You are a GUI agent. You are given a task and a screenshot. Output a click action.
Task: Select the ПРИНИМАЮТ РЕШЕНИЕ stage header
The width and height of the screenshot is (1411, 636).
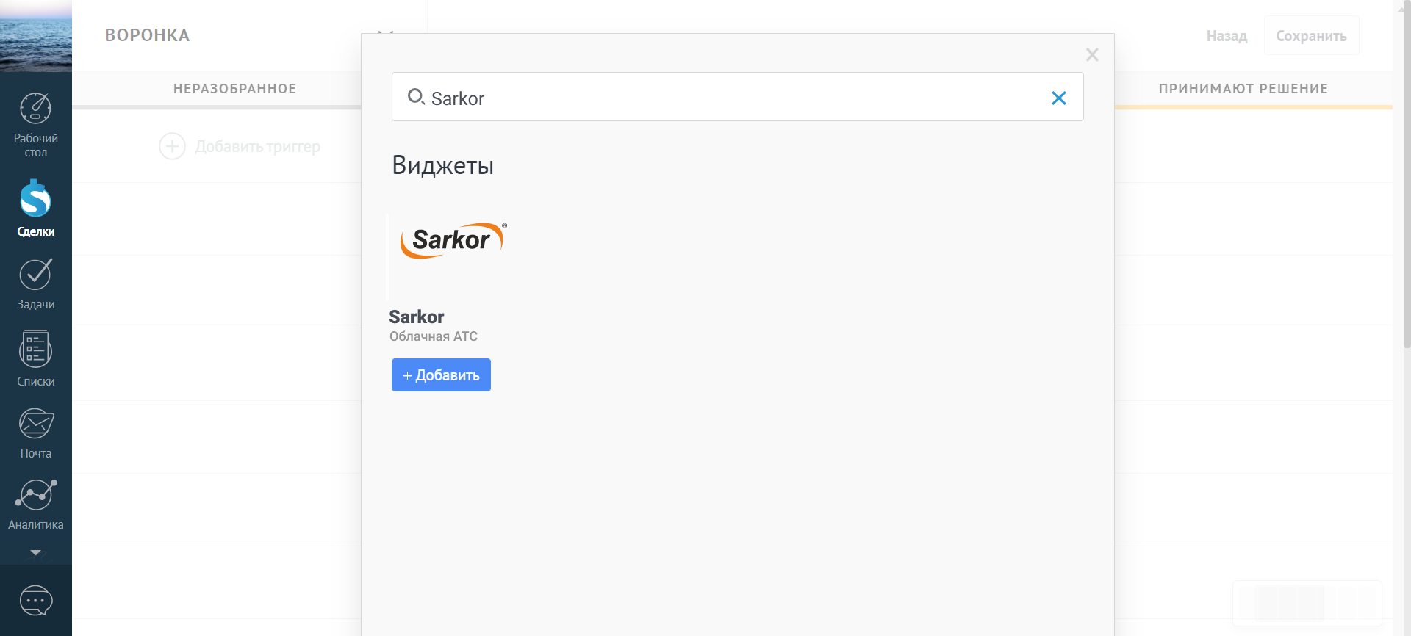[x=1243, y=89]
